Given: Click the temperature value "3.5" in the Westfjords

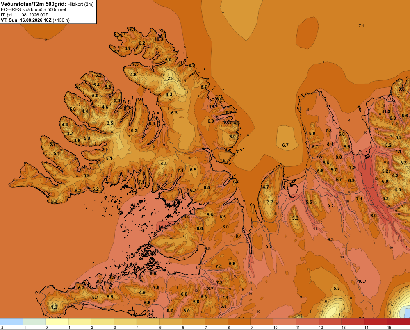Looking at the screenshot, I should [110, 123].
